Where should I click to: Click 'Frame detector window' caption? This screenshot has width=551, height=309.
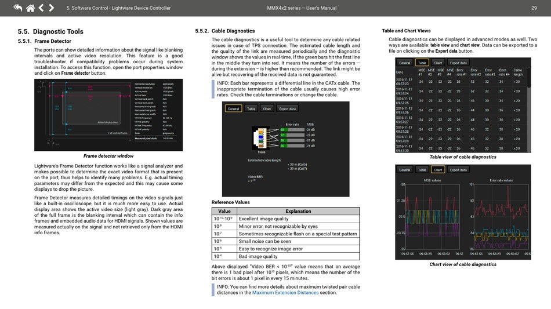pyautogui.click(x=108, y=156)
